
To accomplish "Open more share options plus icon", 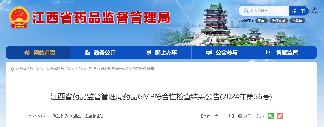I will coord(287,116).
